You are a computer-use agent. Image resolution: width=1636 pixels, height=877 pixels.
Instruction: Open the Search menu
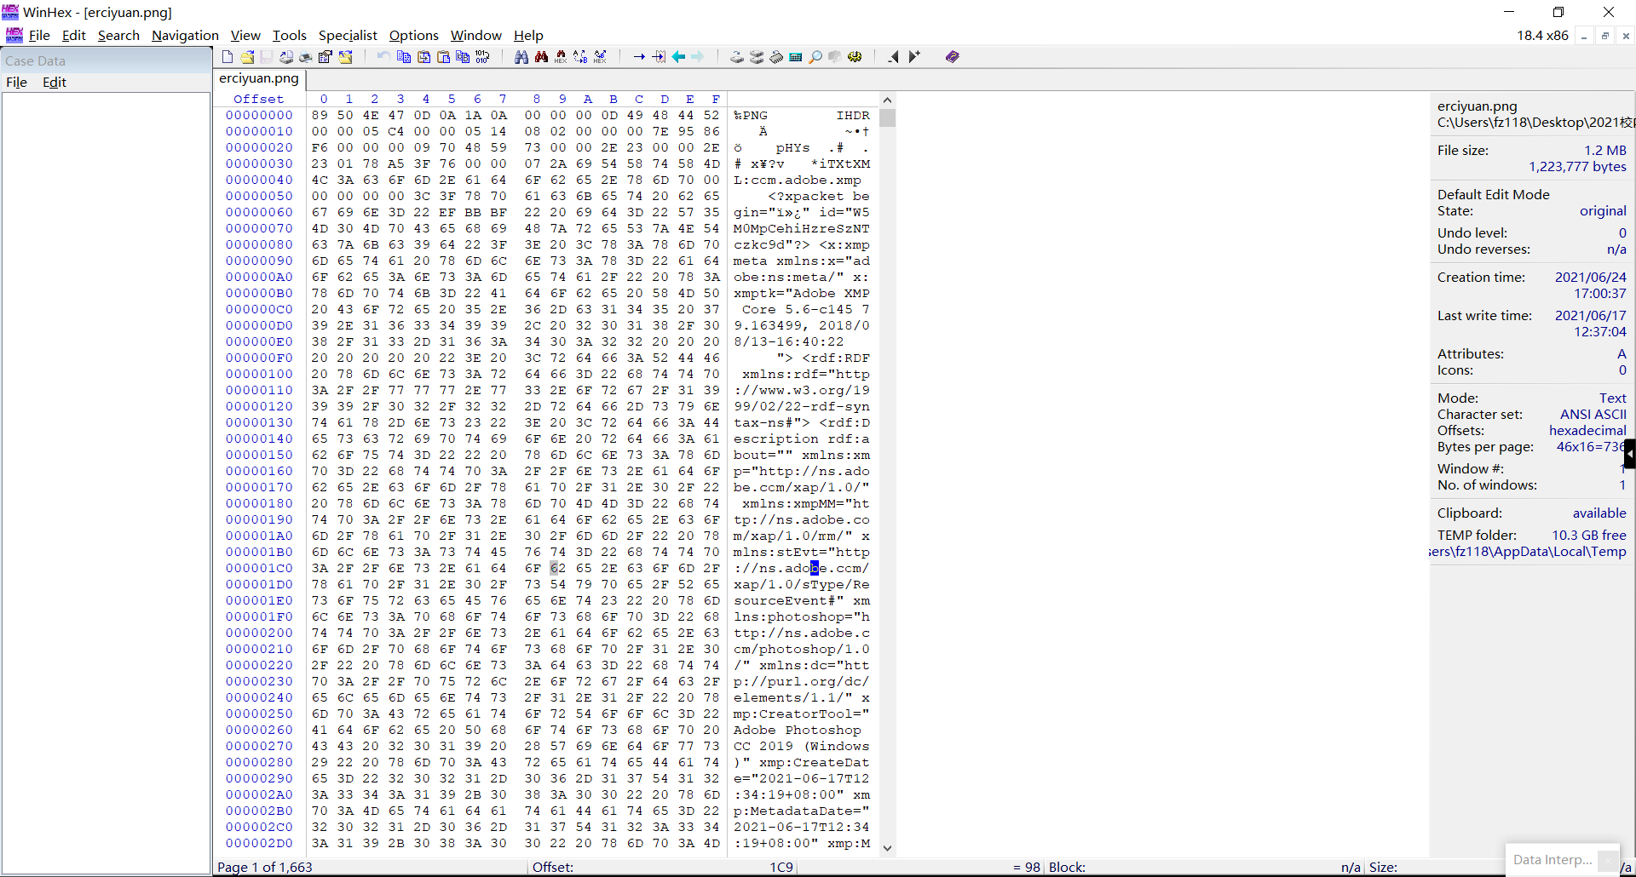pos(118,36)
